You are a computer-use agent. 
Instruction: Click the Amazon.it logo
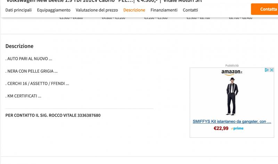(232, 72)
